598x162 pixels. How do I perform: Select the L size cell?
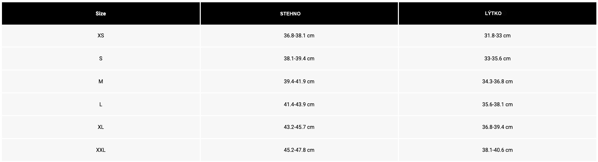click(101, 105)
